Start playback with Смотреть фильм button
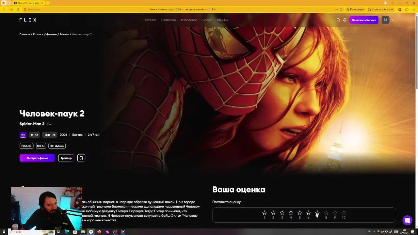The width and height of the screenshot is (418, 235). [37, 158]
